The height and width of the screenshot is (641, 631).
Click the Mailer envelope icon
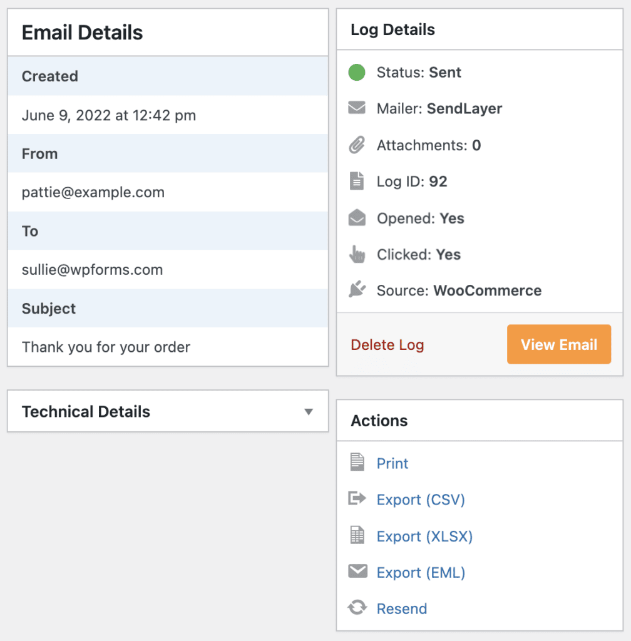pos(357,108)
